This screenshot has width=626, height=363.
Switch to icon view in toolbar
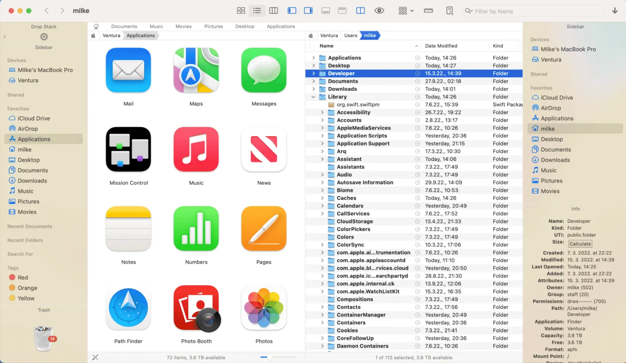tap(241, 11)
